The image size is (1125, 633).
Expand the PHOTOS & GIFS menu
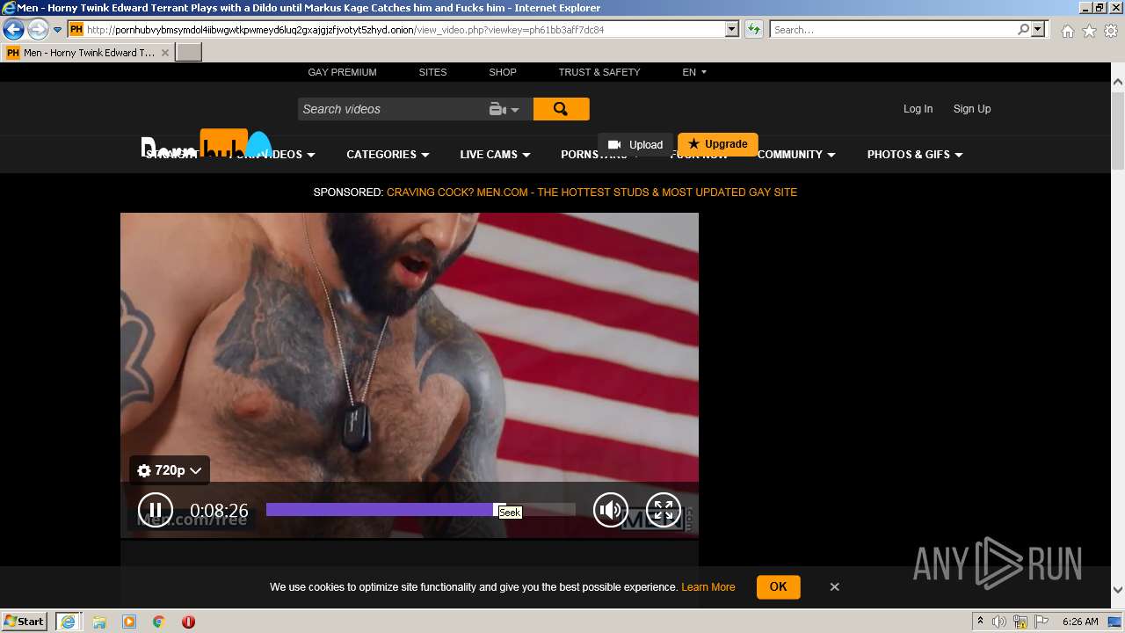[915, 155]
